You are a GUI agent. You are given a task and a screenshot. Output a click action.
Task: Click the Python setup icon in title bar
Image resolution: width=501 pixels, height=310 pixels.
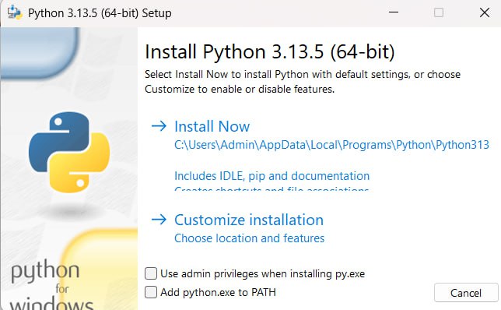pos(14,12)
